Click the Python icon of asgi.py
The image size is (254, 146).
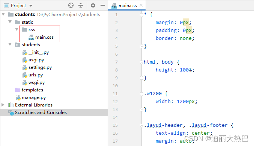click(25, 60)
